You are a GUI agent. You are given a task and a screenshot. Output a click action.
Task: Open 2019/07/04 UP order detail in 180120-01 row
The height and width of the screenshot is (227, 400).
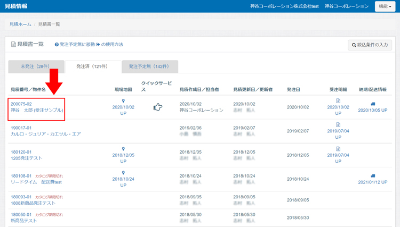pyautogui.click(x=338, y=158)
